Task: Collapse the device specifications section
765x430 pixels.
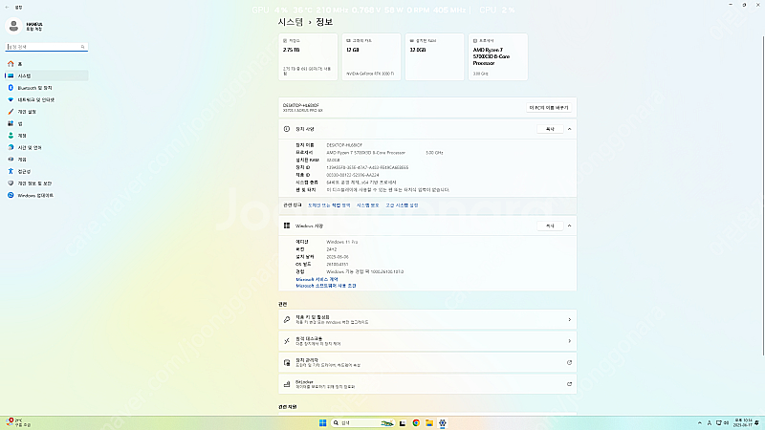Action: point(569,129)
